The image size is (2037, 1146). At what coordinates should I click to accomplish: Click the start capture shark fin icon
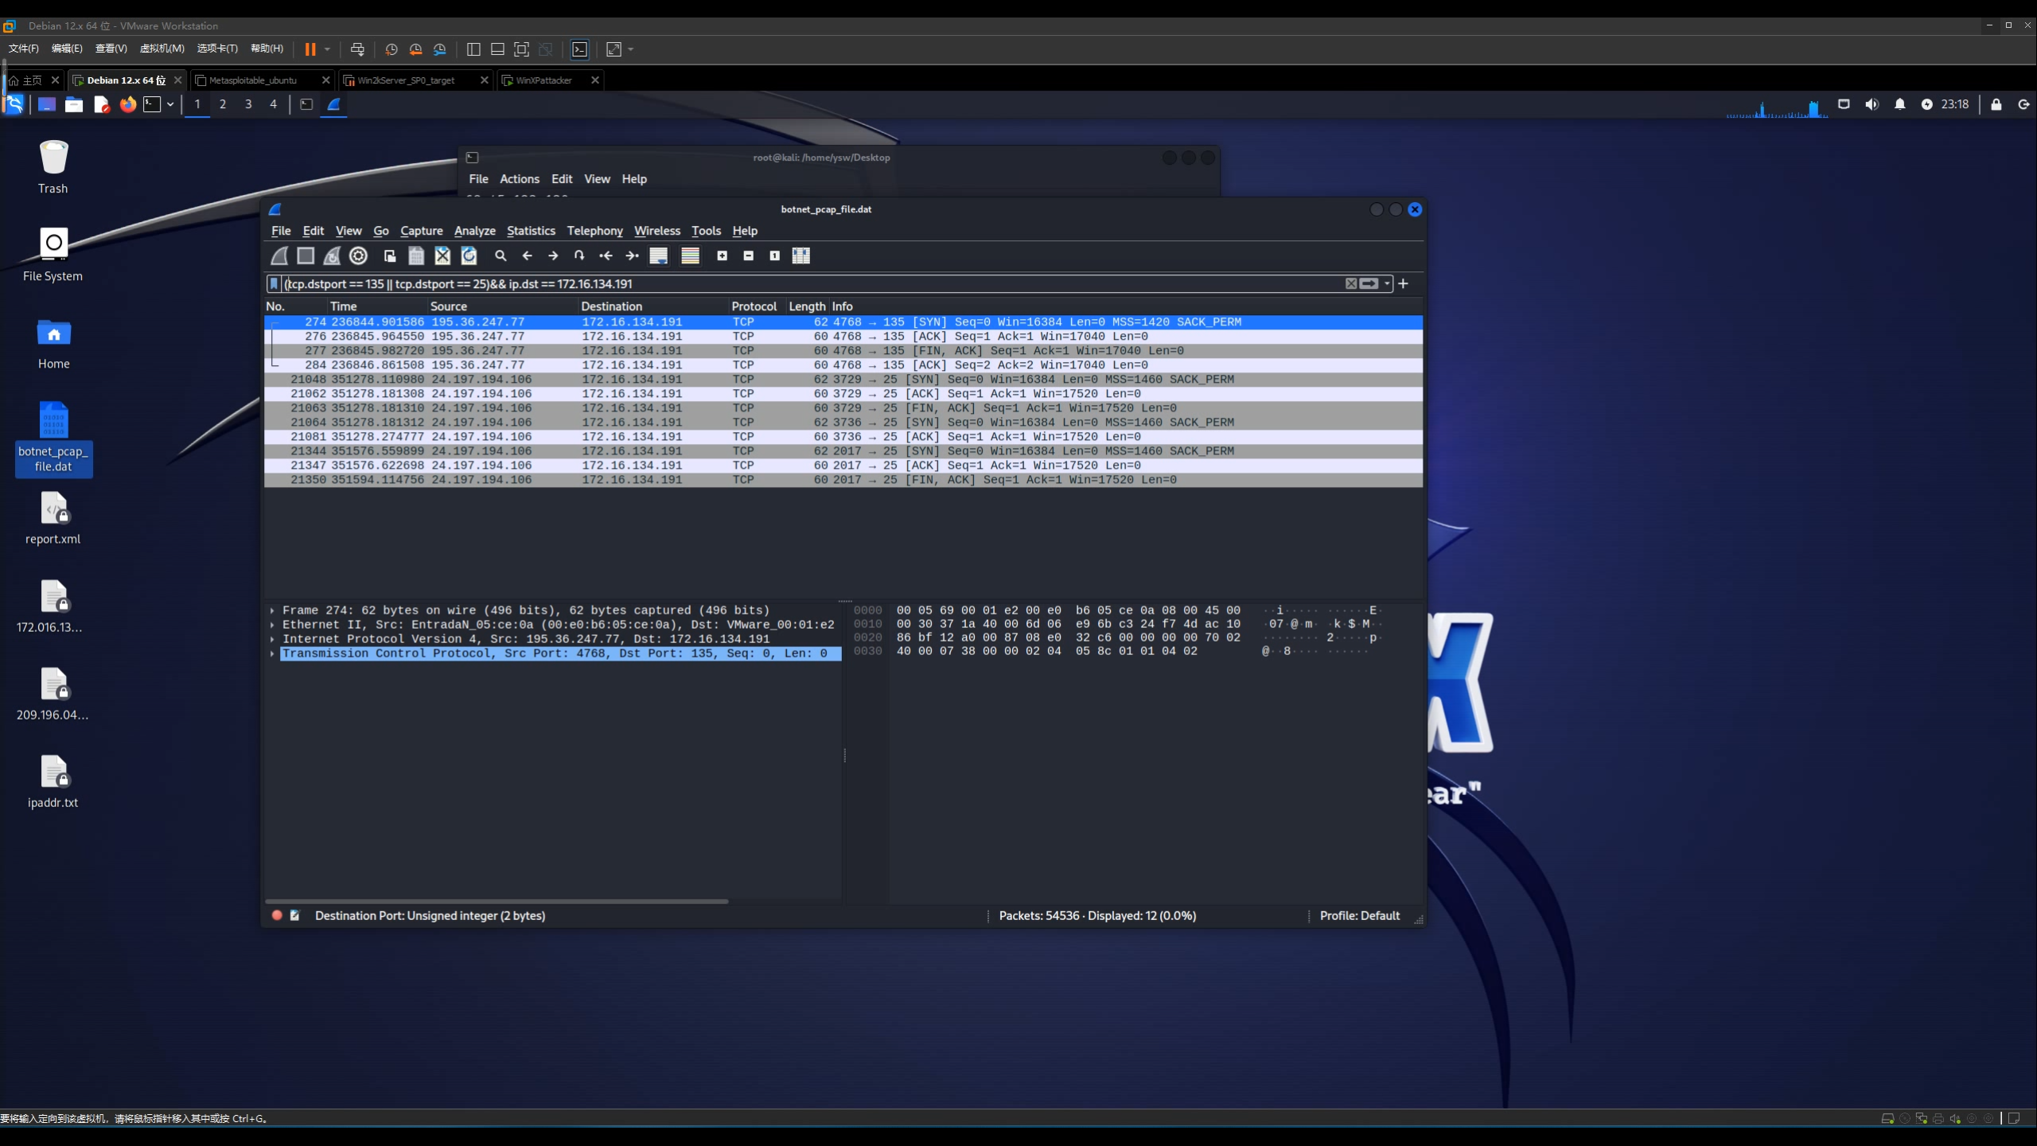coord(279,255)
